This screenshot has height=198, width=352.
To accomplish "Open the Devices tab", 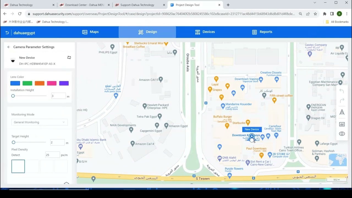I will (205, 32).
